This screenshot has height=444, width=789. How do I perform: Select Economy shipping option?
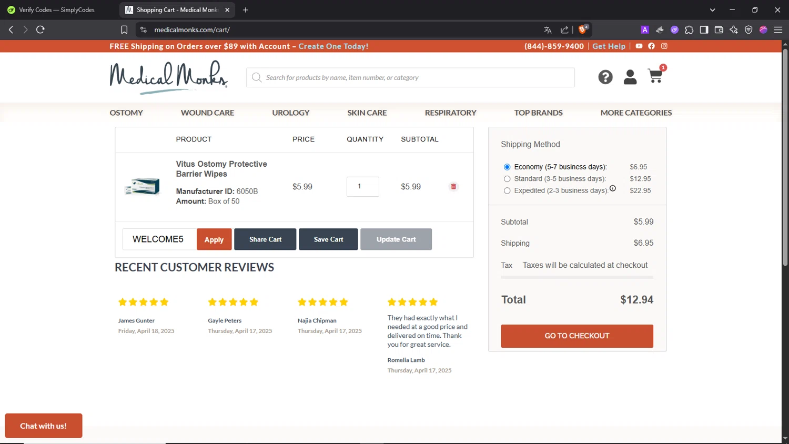(507, 167)
